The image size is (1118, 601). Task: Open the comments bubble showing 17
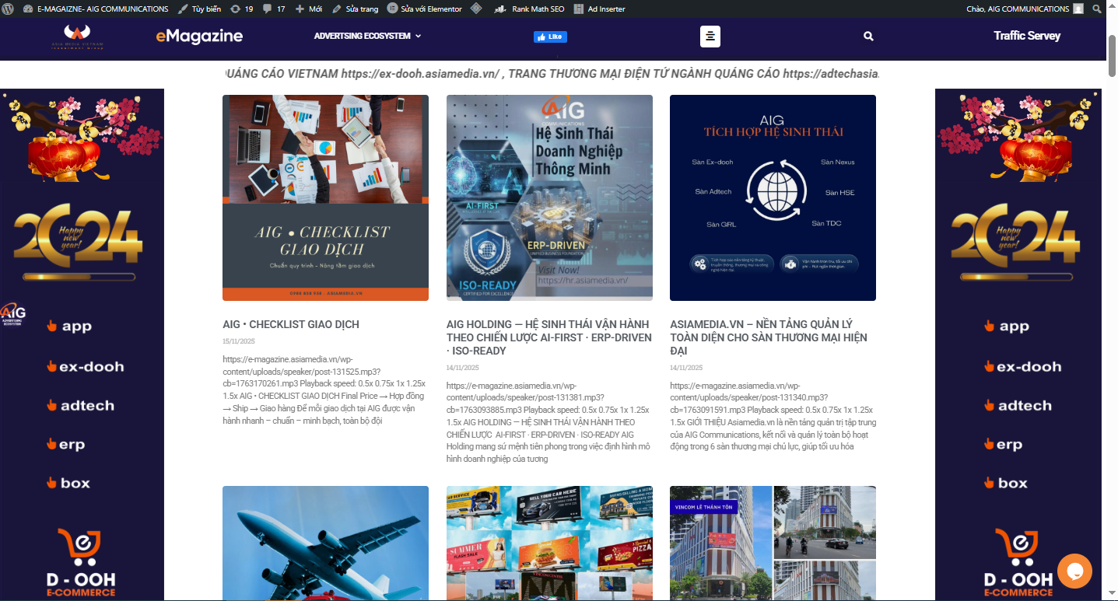click(274, 9)
